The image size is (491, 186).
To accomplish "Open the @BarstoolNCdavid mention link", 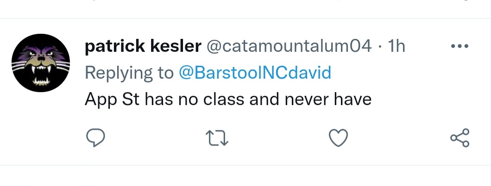I will click(x=255, y=73).
